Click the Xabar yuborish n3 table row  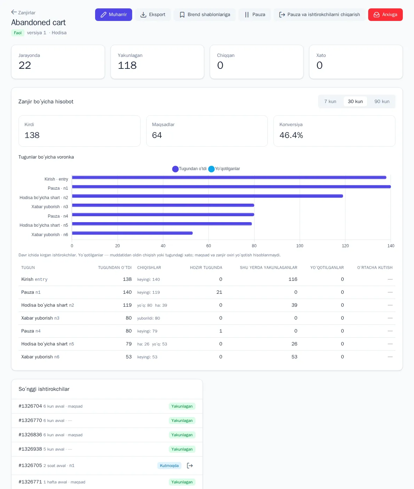[207, 318]
